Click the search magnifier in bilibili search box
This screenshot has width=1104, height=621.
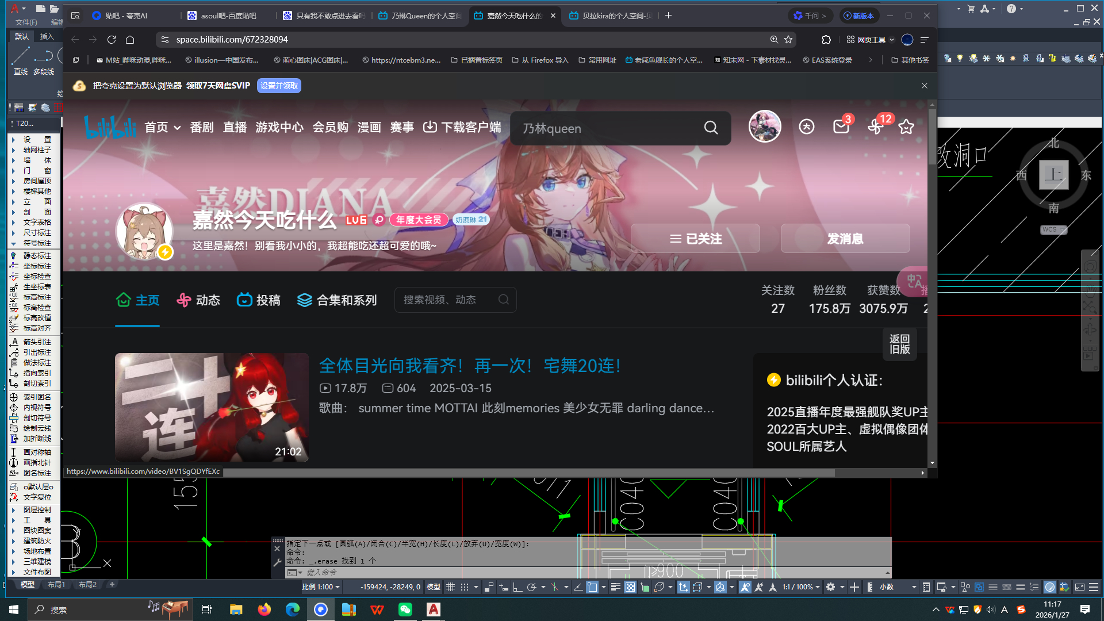click(711, 128)
